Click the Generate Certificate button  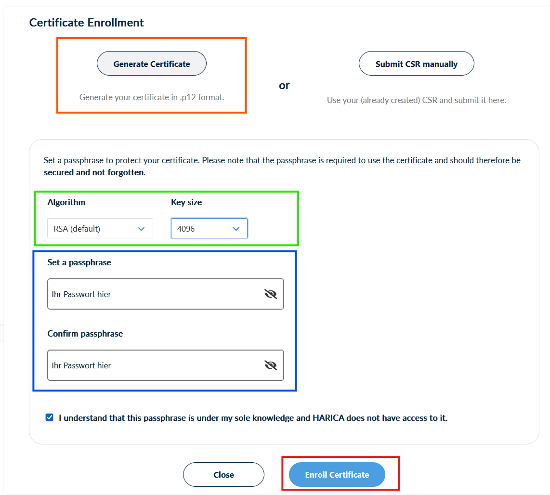click(x=152, y=64)
